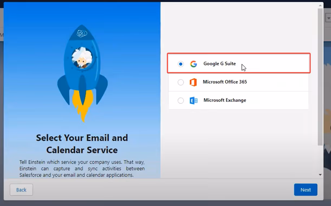Go back with the Back button
This screenshot has height=206, width=331.
click(x=21, y=190)
